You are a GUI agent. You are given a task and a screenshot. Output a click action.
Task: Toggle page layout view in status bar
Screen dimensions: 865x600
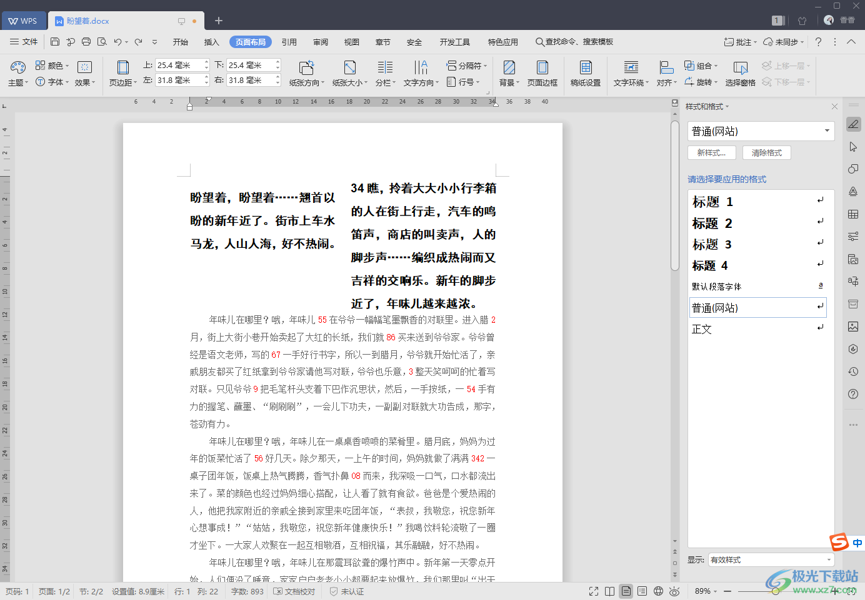[626, 591]
